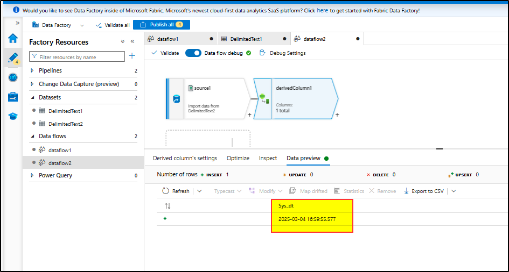Open the Home icon in left sidebar

point(13,39)
